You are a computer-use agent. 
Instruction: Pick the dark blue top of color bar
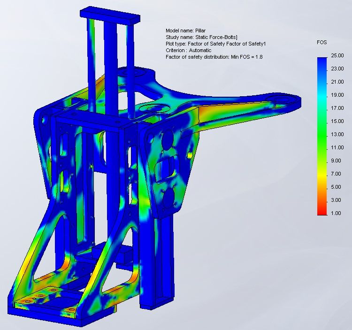[322, 61]
